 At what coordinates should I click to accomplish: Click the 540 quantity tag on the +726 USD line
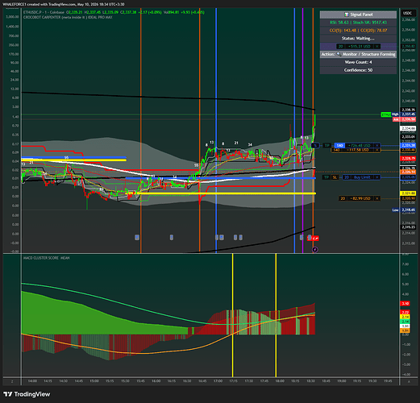(x=339, y=146)
